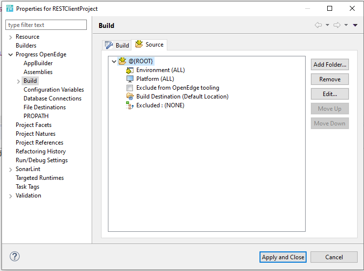This screenshot has height=271, width=364.
Task: Click the Platform (ALL) monitor icon
Action: tap(130, 79)
